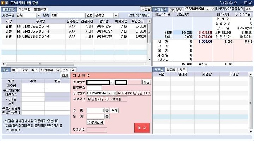Screen dimensions: 254x141
Task: Increase 단가 with the up spinner arrow
Action: pos(107,115)
